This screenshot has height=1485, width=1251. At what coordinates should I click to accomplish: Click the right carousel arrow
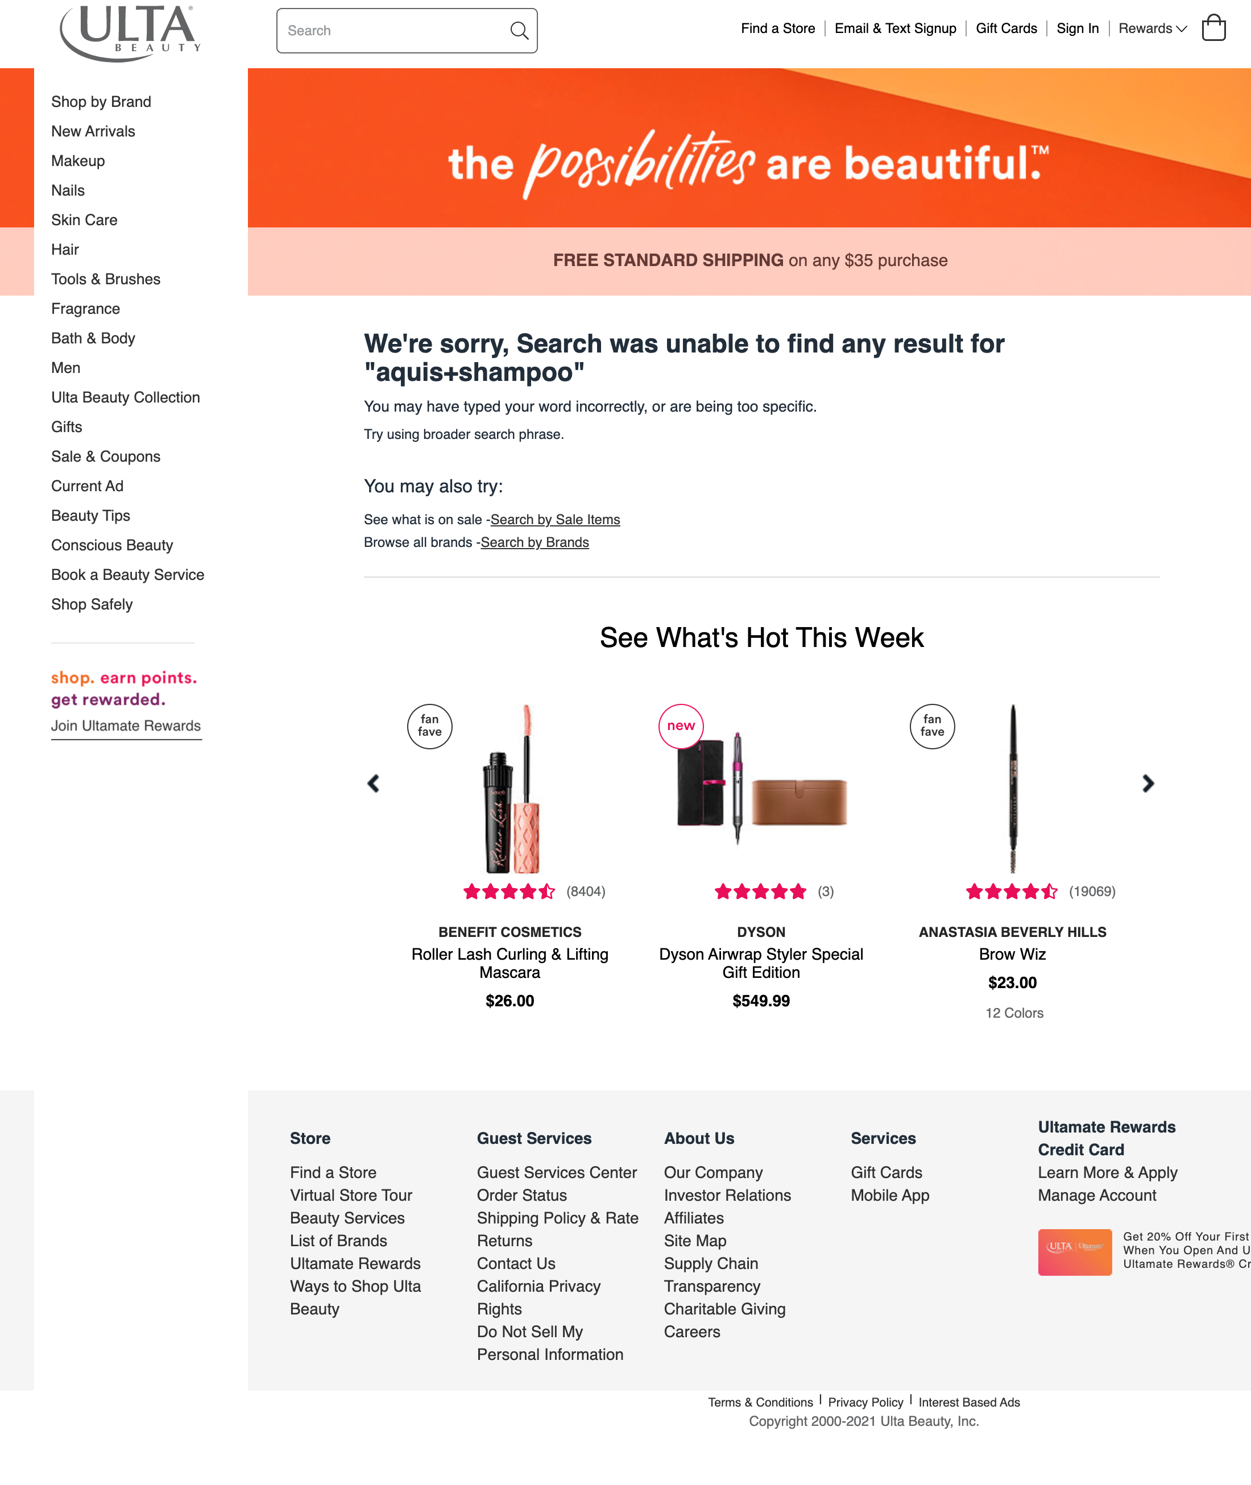pos(1148,783)
